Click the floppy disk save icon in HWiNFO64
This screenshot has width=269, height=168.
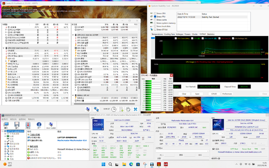(x=17, y=125)
